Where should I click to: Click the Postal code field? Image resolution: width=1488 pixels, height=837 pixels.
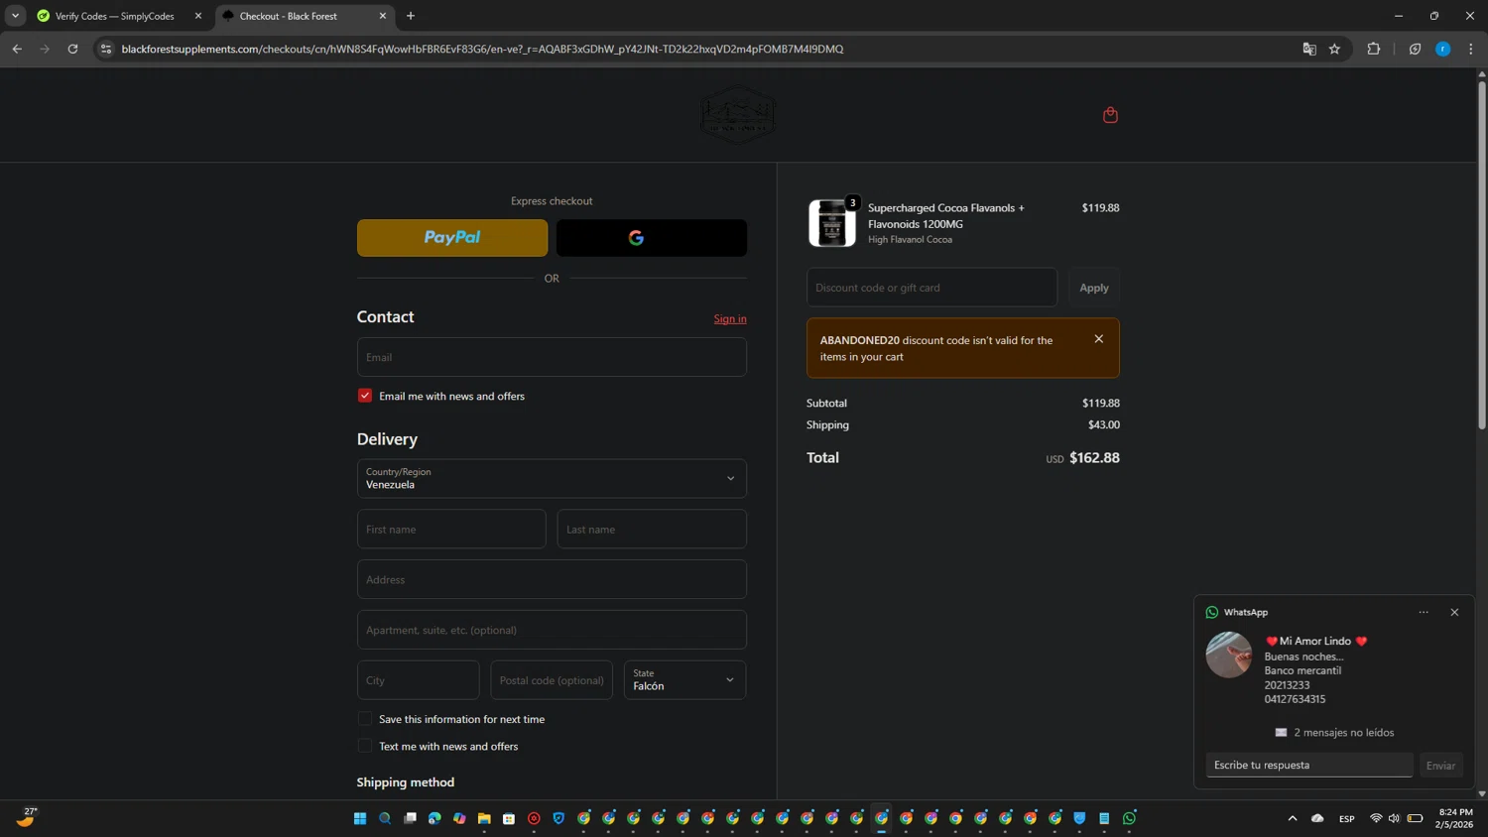552,680
